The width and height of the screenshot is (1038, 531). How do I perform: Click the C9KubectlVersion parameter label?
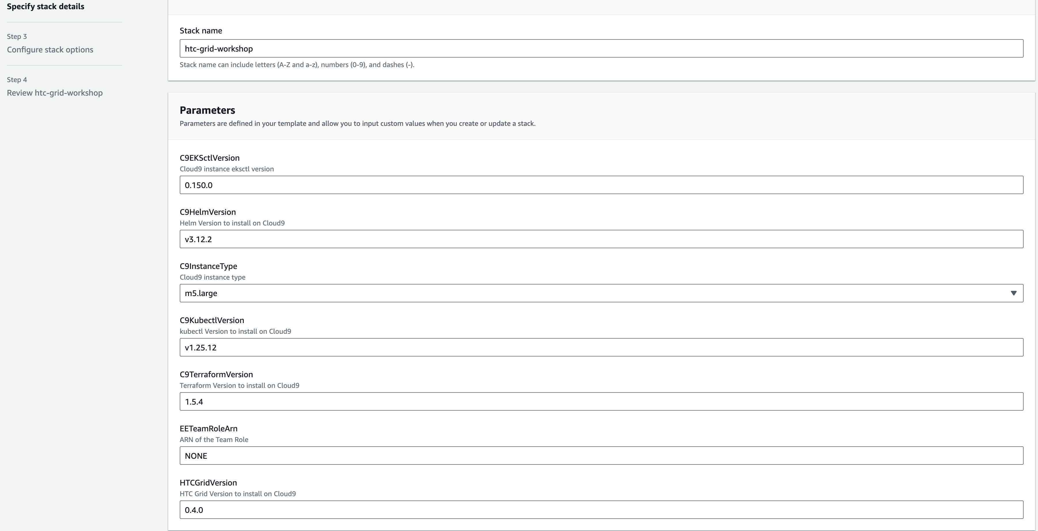tap(212, 320)
